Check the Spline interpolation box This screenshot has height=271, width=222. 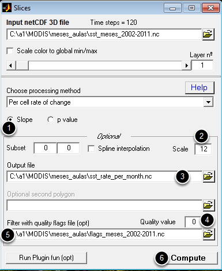point(91,149)
